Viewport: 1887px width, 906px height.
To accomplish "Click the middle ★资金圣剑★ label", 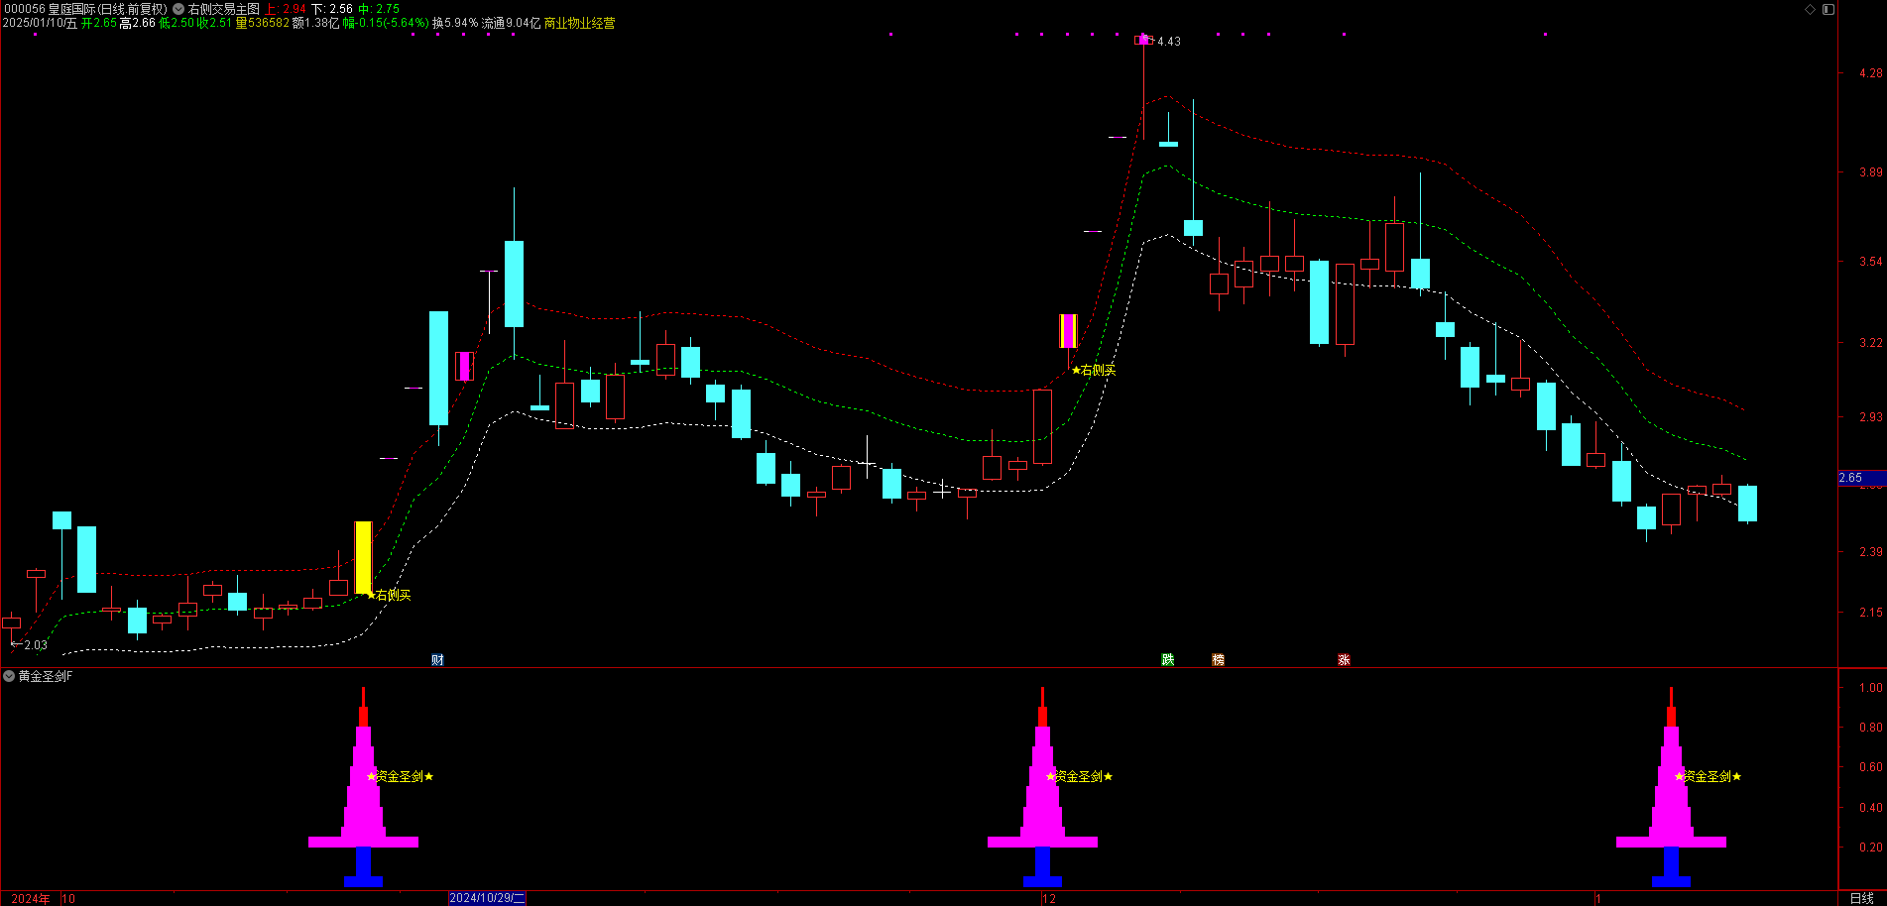I will [1080, 776].
